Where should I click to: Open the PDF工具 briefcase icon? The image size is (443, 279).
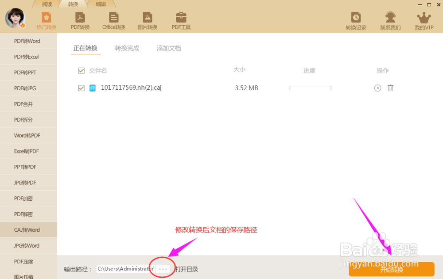(x=181, y=21)
